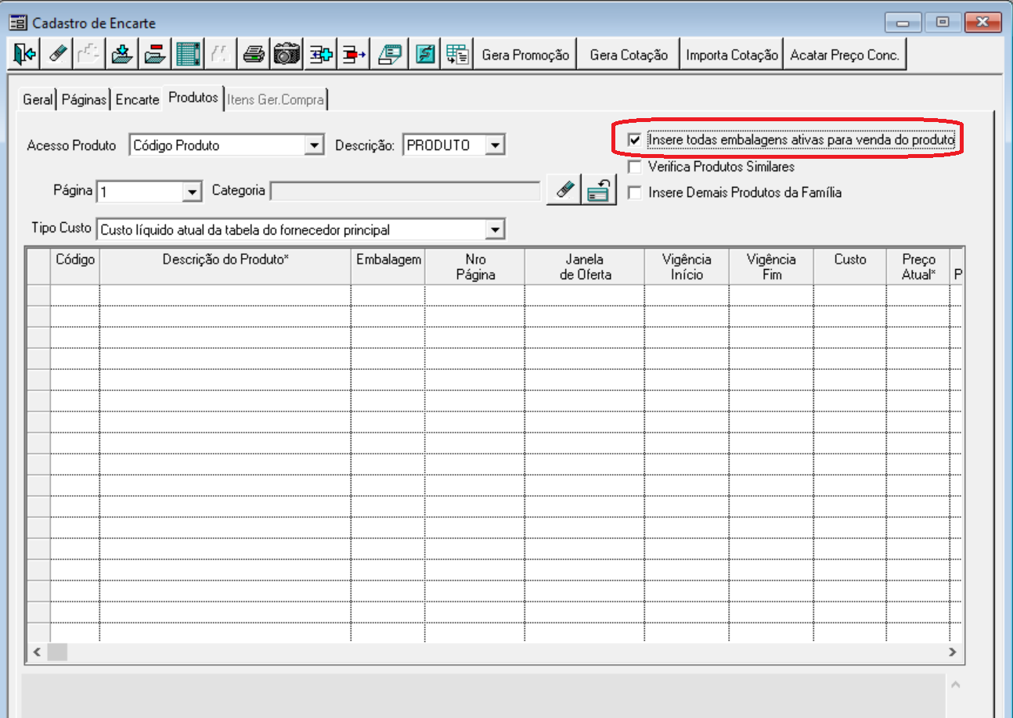The width and height of the screenshot is (1013, 718).
Task: Click the Janela de Oferta column header
Action: pyautogui.click(x=585, y=267)
